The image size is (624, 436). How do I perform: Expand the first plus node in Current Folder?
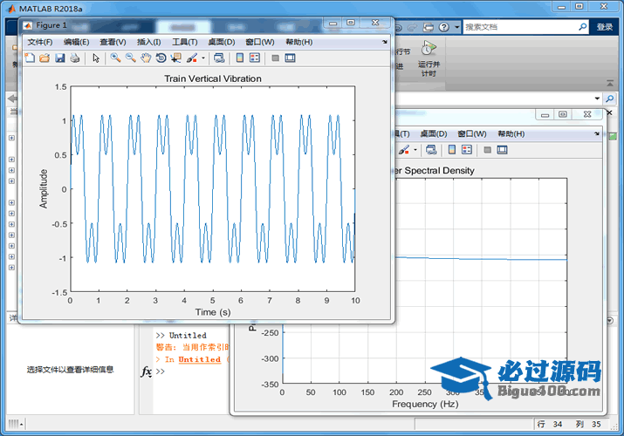click(x=11, y=138)
